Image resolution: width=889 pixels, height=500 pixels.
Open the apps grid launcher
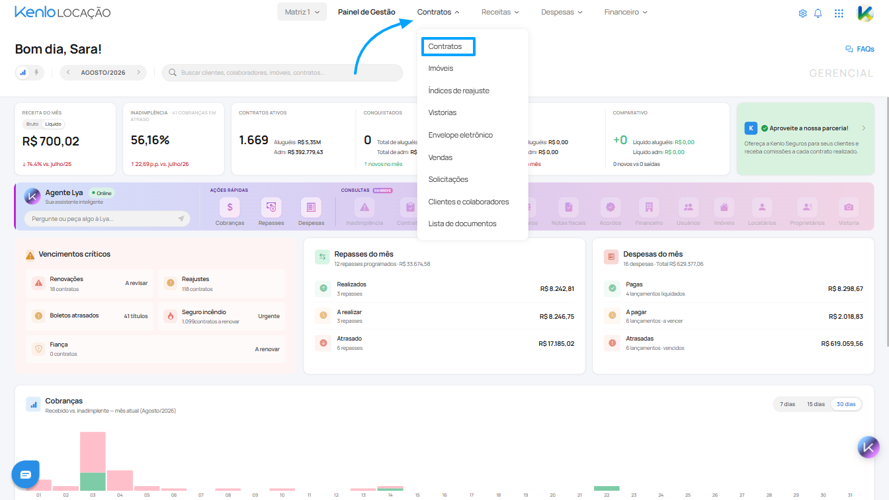click(x=839, y=13)
